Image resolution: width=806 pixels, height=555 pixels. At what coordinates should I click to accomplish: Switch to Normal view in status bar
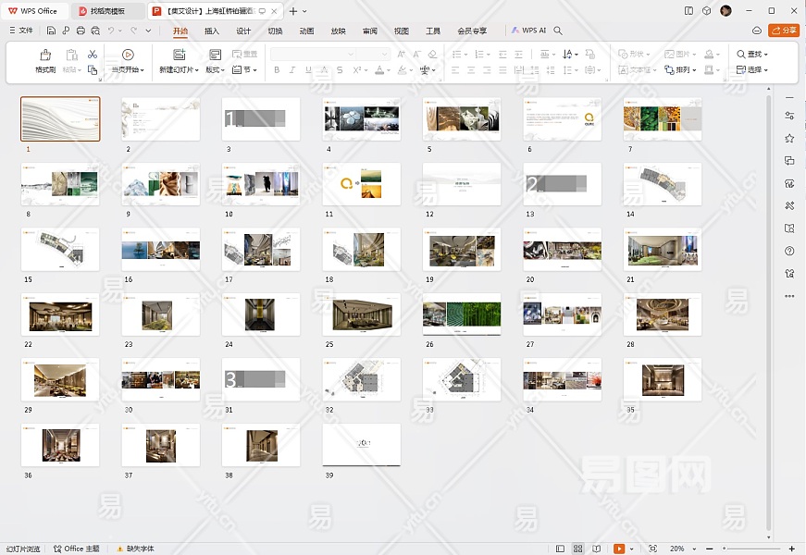click(560, 549)
